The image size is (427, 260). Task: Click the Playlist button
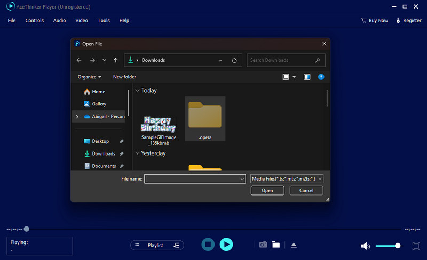[x=155, y=245]
